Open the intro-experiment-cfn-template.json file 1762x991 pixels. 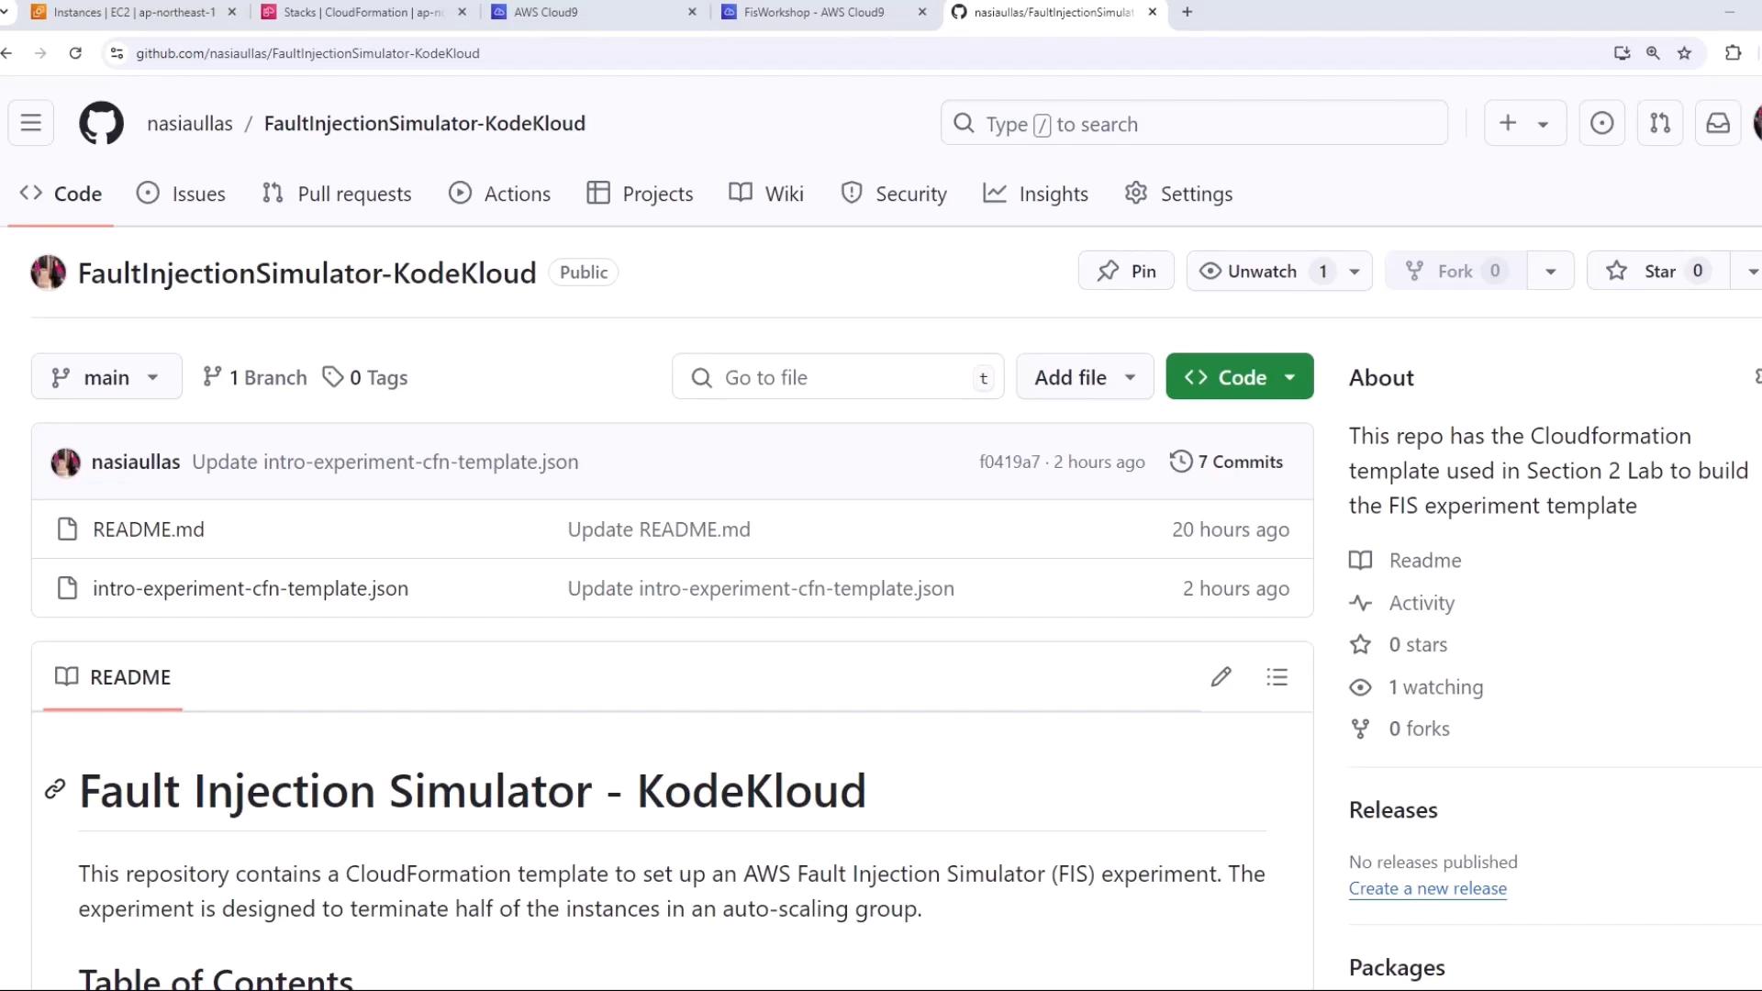251,588
